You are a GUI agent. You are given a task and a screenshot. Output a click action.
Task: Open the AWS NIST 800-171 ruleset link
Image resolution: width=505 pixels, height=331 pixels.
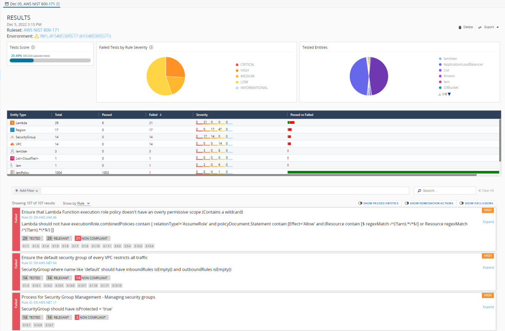click(41, 30)
